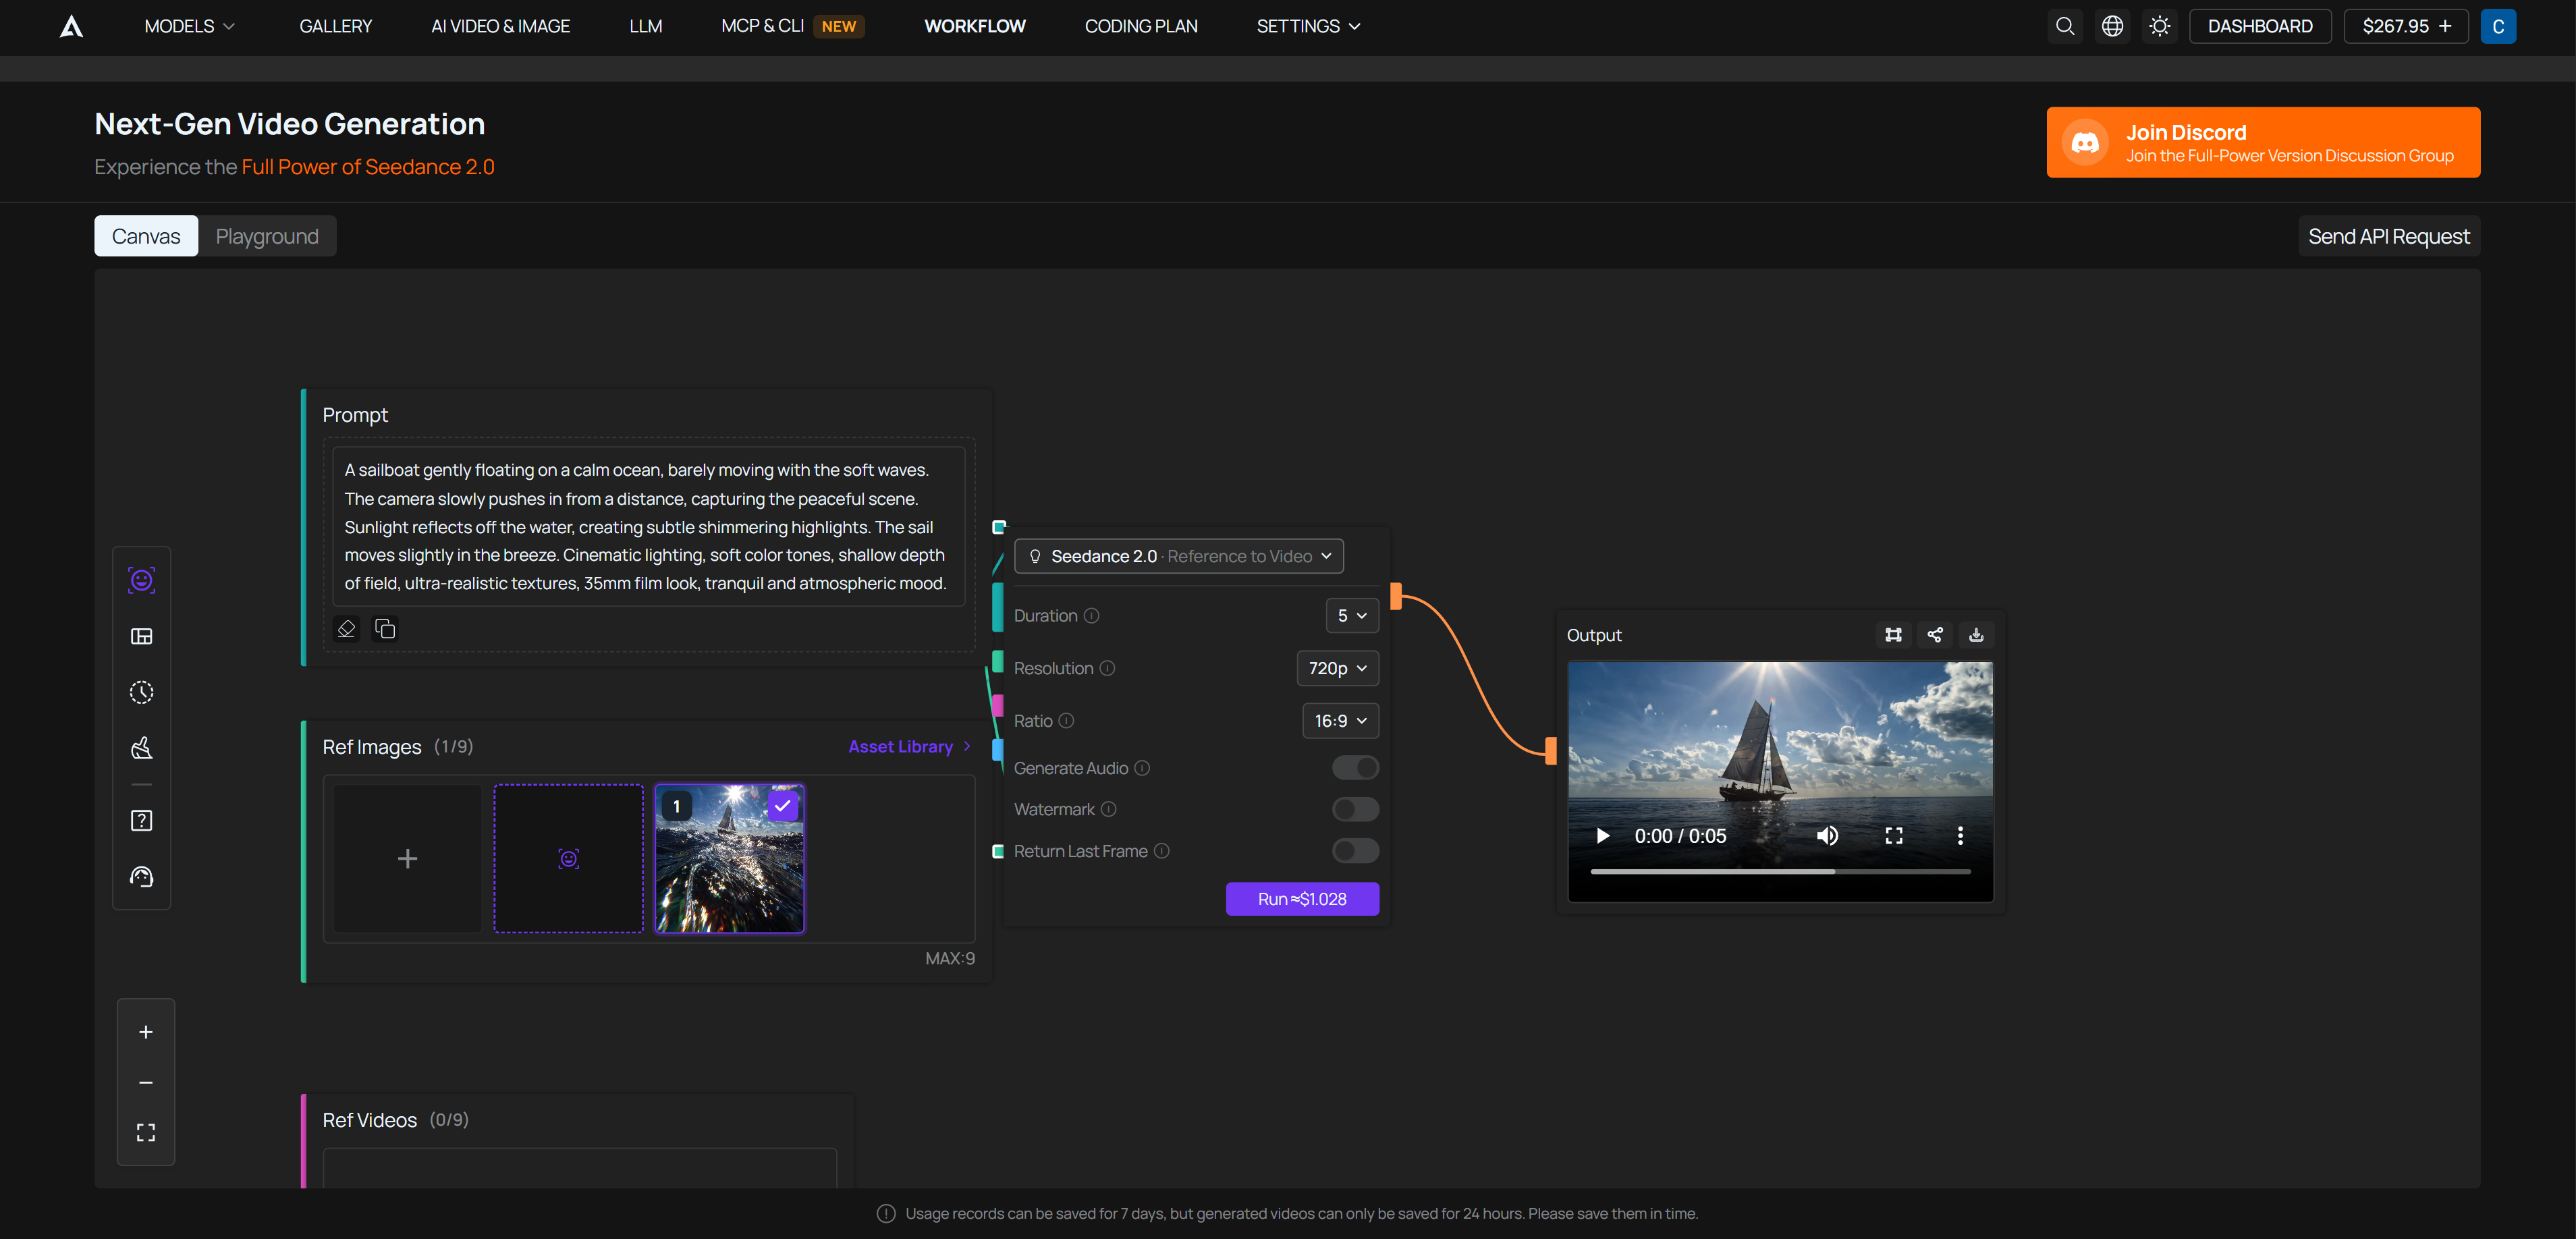Click the face asset icon in sidebar
The width and height of the screenshot is (2576, 1239).
(x=142, y=580)
